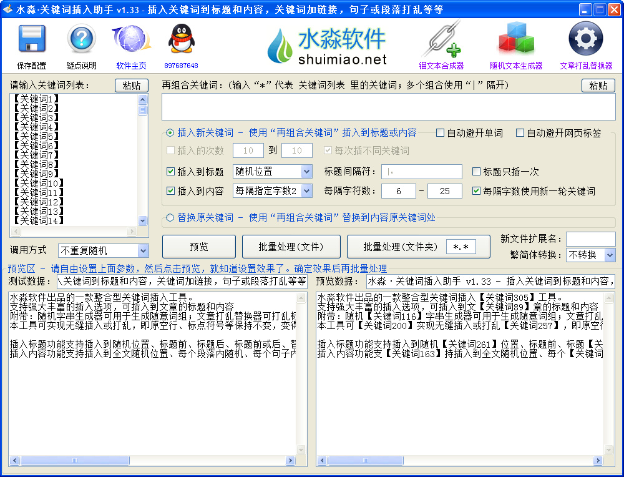Click the 897687648 QQ number link
The width and height of the screenshot is (624, 477).
[181, 66]
